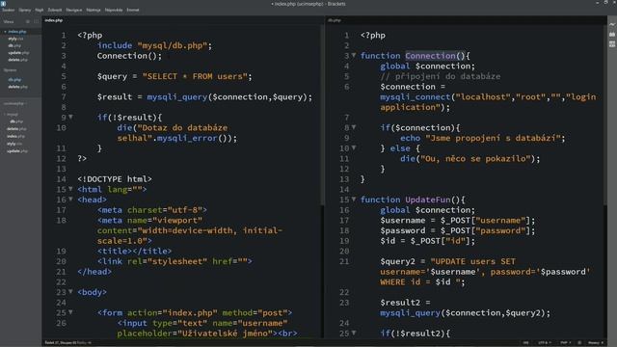Collapse function Connection at line 3

click(x=354, y=55)
